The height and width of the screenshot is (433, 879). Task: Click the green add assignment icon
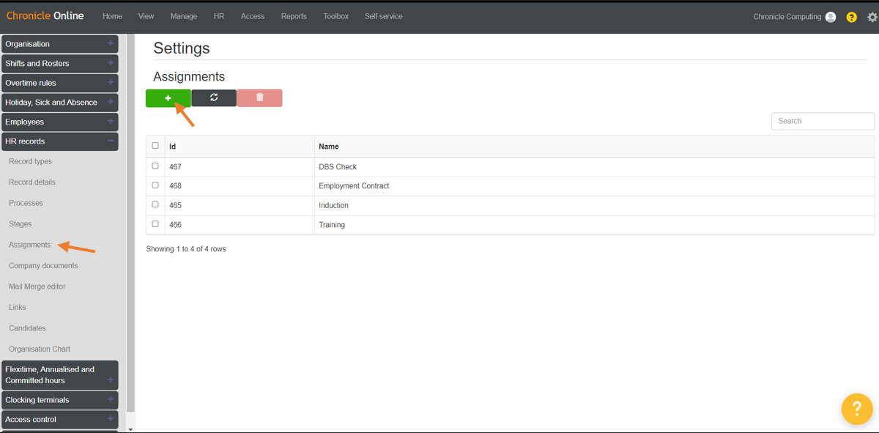(168, 97)
